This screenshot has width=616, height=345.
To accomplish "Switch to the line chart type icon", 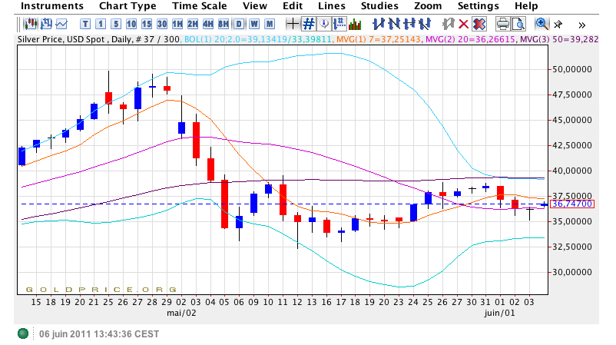I will coord(61,23).
